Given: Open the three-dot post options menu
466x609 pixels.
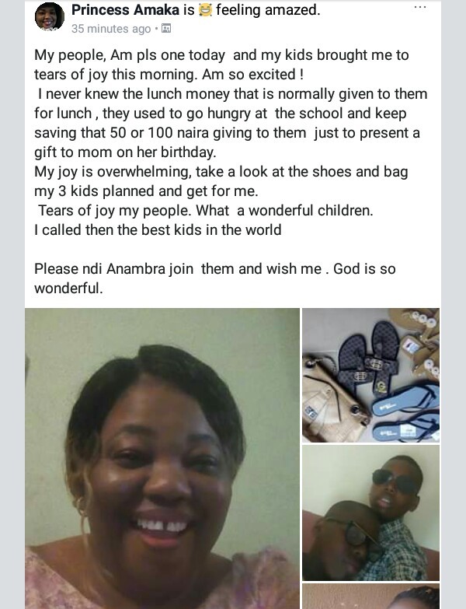Looking at the screenshot, I should 420,7.
